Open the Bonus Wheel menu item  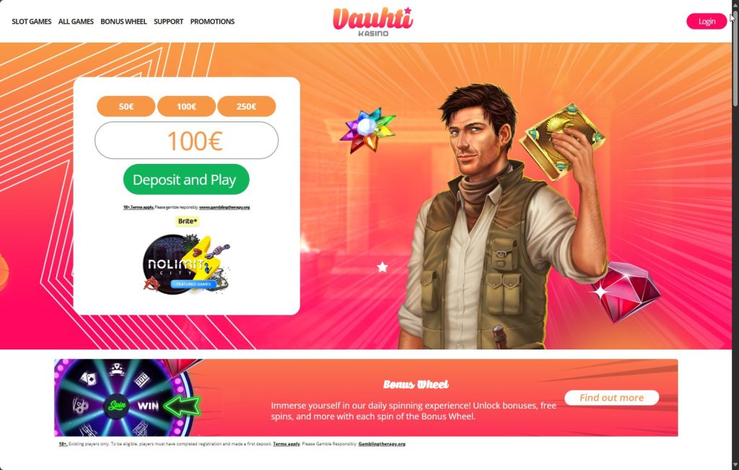pos(123,22)
